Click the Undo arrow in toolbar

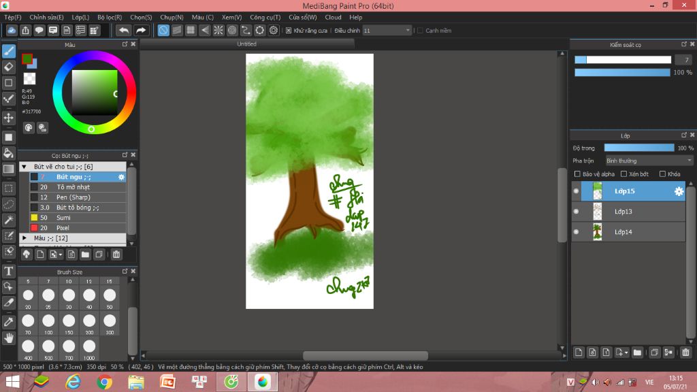pyautogui.click(x=124, y=30)
